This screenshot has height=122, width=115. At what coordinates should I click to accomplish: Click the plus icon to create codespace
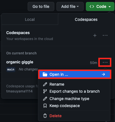pyautogui.click(x=95, y=36)
